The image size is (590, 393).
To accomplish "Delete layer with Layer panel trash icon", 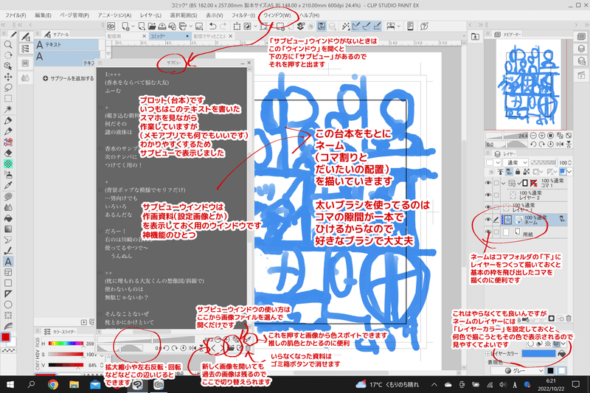I will [x=569, y=319].
